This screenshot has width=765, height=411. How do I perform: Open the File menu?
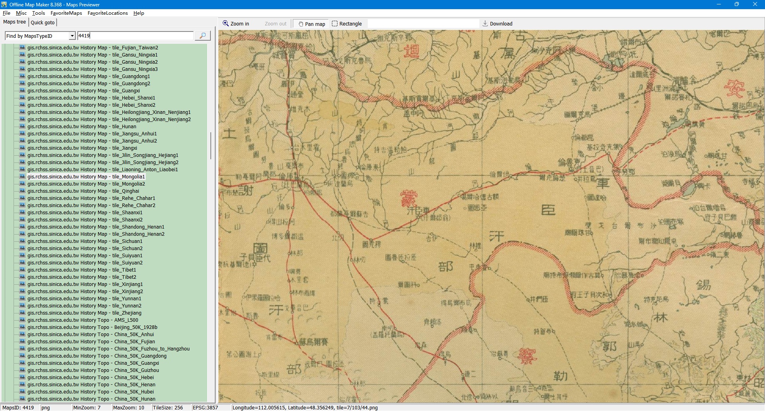(6, 13)
